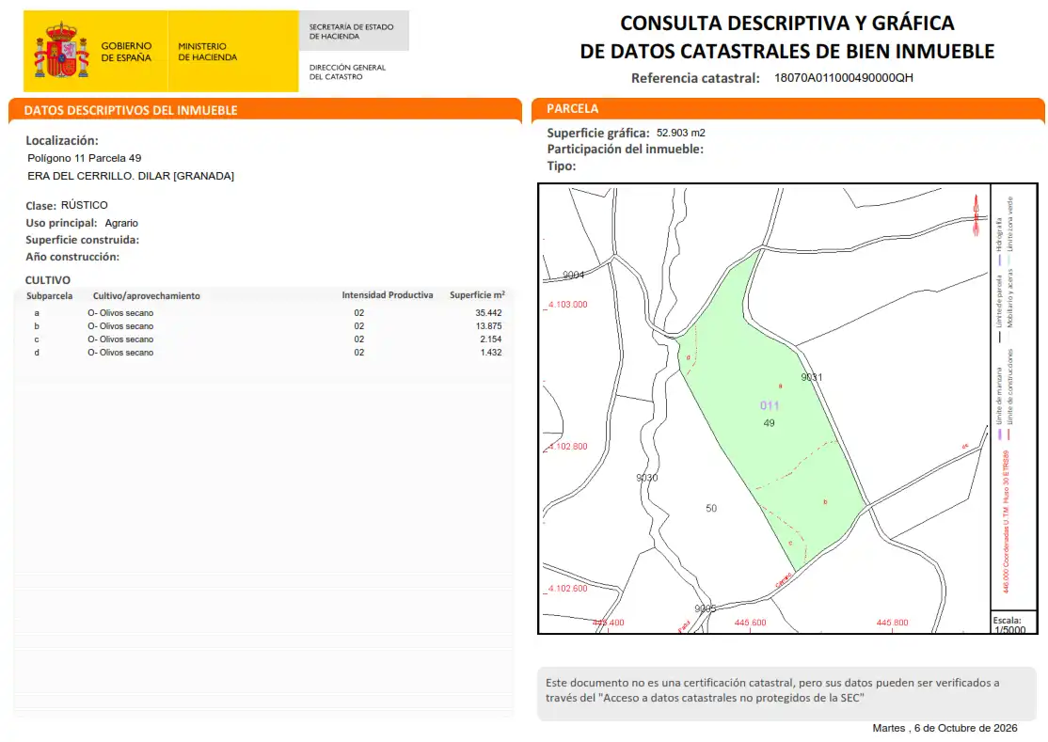This screenshot has height=742, width=1048.
Task: Click the red coordinate label 4.102.800
Action: tap(568, 446)
